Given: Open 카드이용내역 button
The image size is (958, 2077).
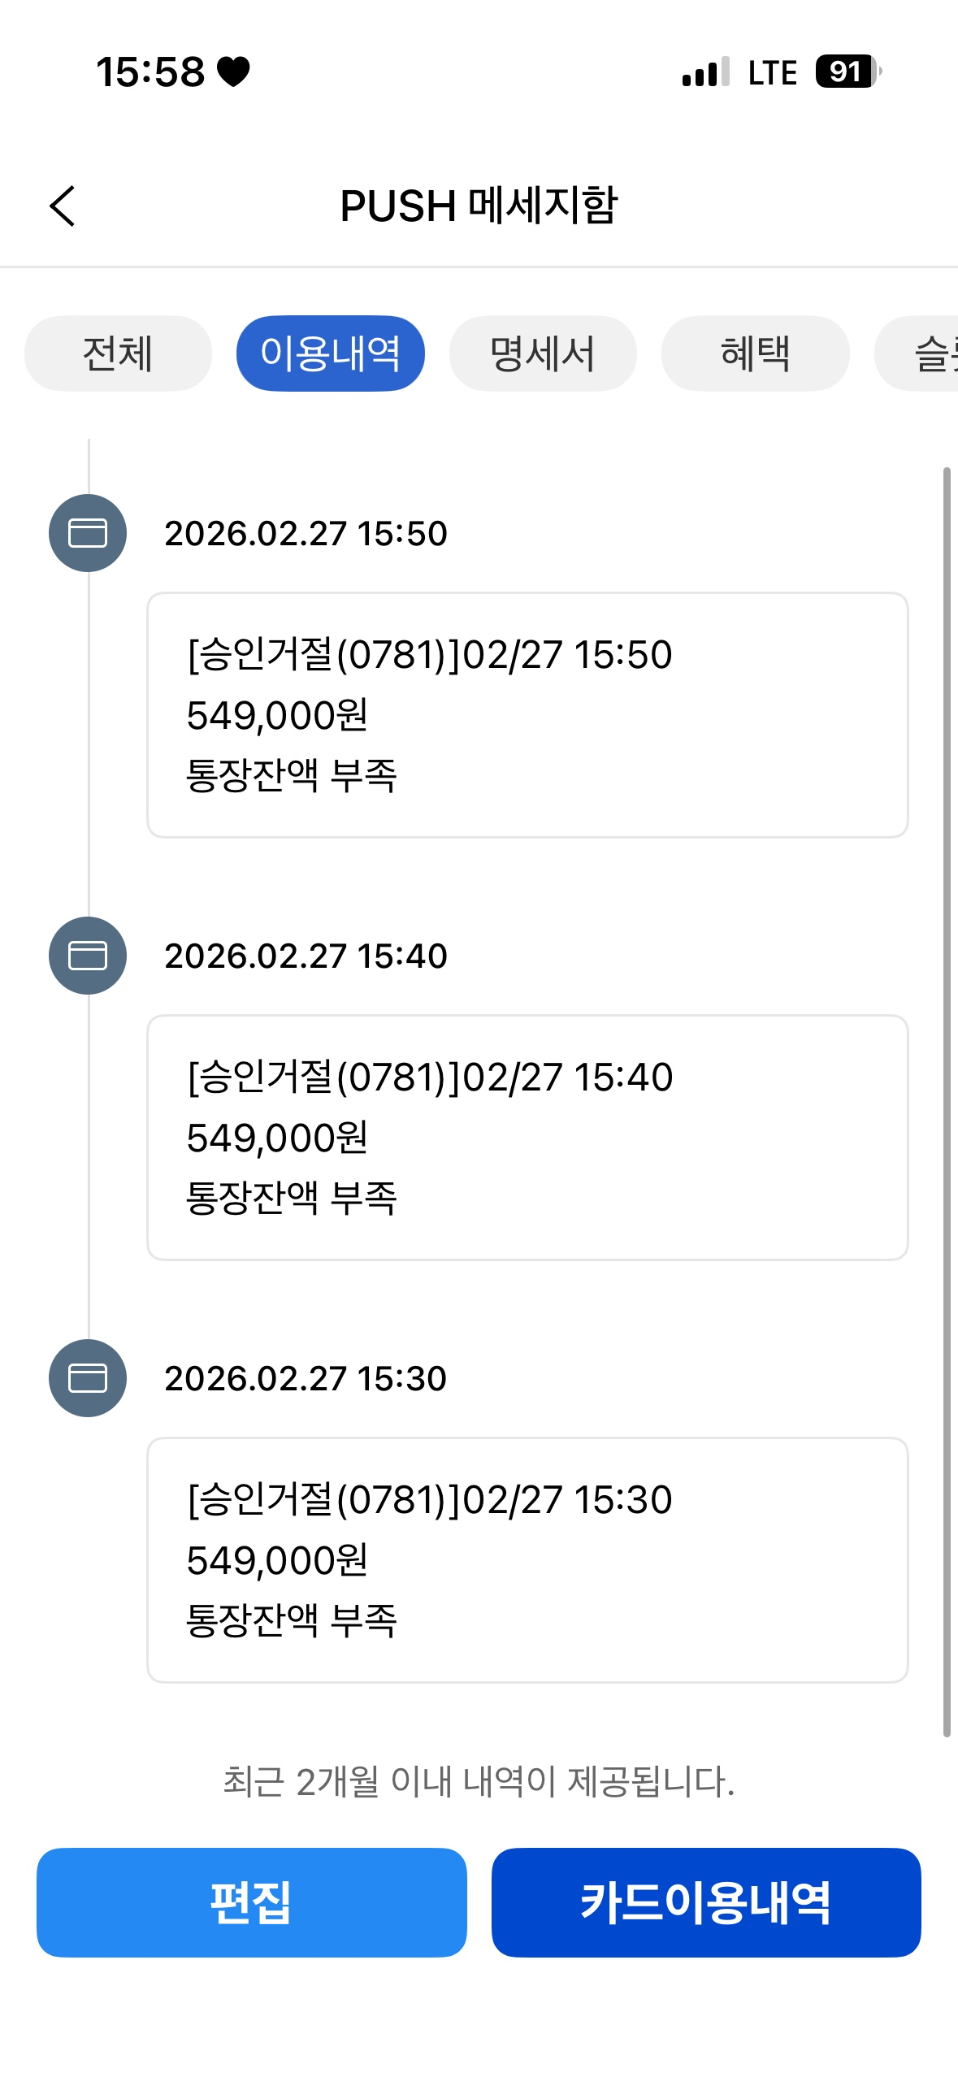Looking at the screenshot, I should coord(705,1902).
